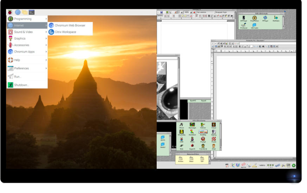Click the Fireworkz horizontal scrollbar
Viewport: 307px width, 193px height.
click(254, 158)
